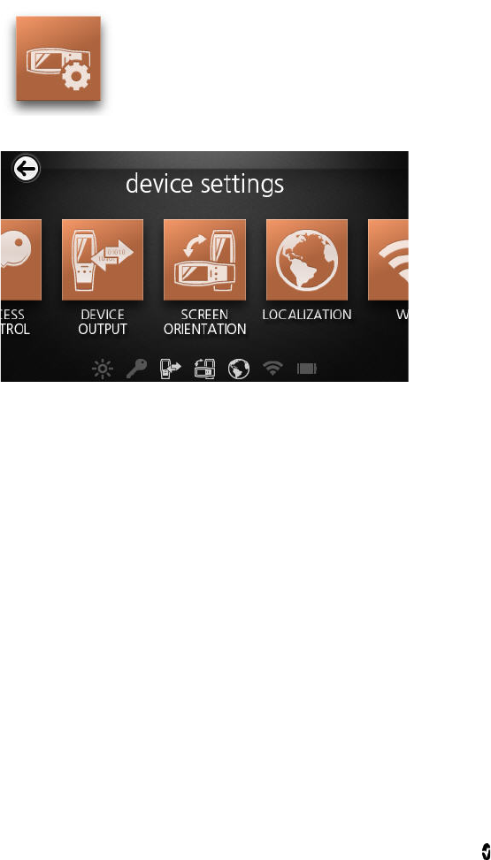491x860 pixels.
Task: Tap the globe icon in bottom strip
Action: [239, 369]
